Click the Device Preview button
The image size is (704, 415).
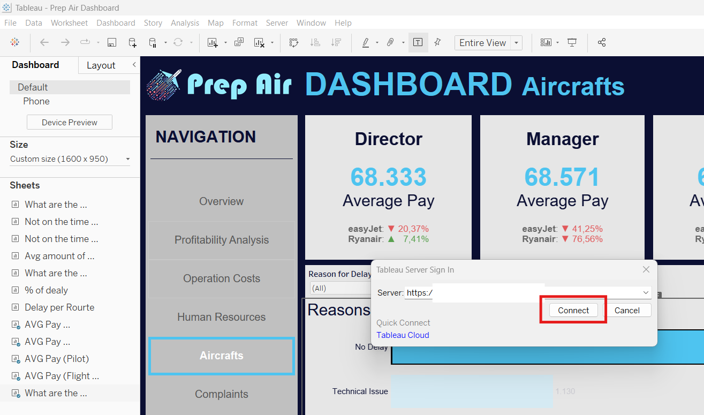[x=70, y=122]
